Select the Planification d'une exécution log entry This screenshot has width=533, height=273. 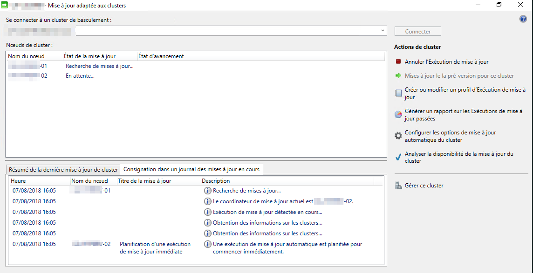[155, 248]
